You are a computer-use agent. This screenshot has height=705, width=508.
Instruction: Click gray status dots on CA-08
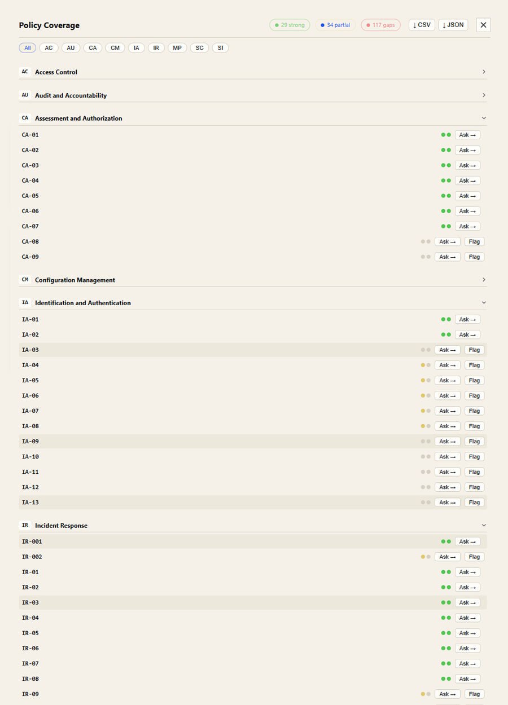426,241
